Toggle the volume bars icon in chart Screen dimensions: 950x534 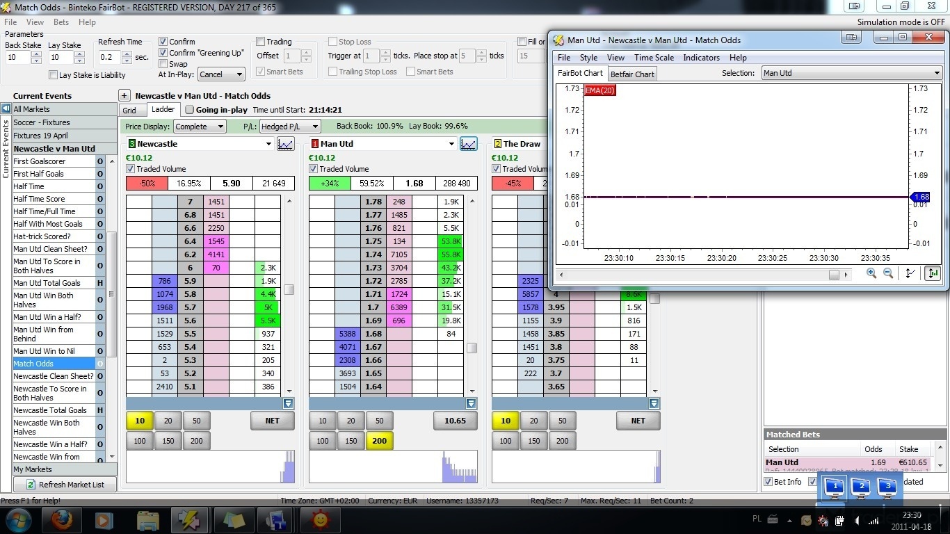pyautogui.click(x=933, y=273)
